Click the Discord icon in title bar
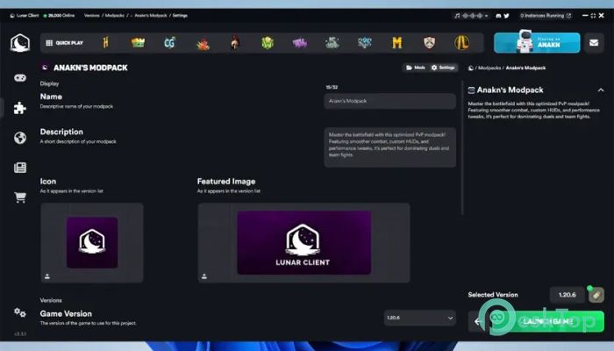The height and width of the screenshot is (351, 614). coord(498,16)
